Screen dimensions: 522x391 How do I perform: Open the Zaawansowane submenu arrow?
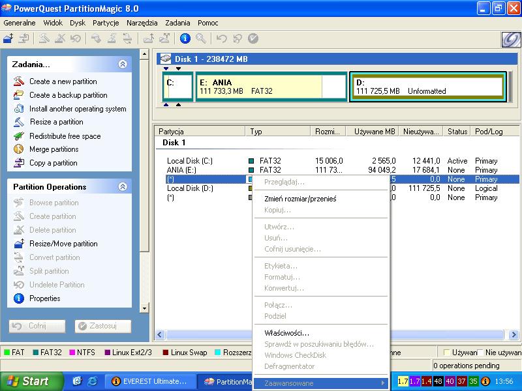coord(382,383)
